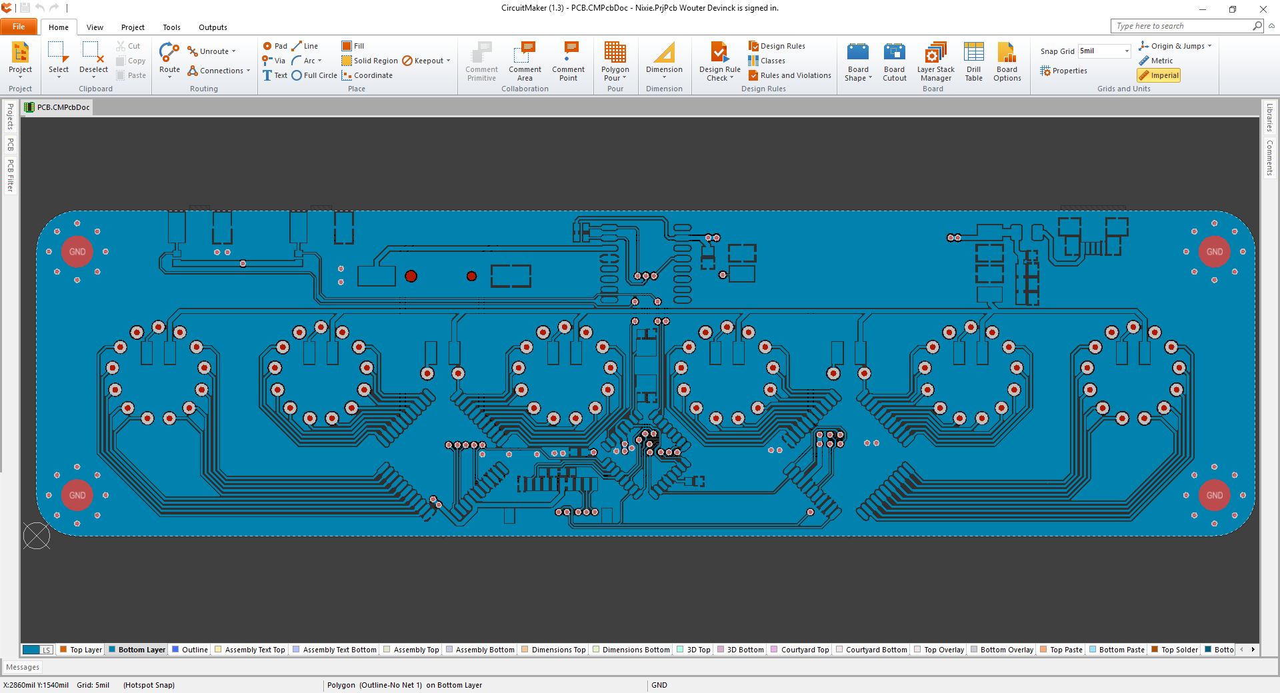Expand the Unroute options dropdown
Screen dimensions: 1280x693
233,51
